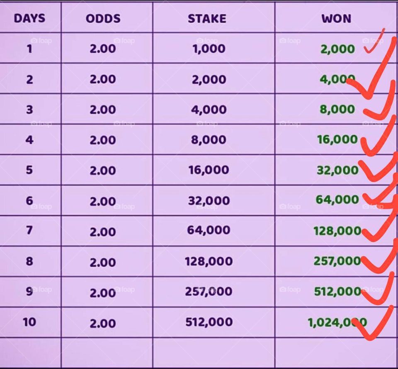Screen dimensions: 398x369
Task: Select the 257,000 stake on day 9
Action: tap(209, 291)
